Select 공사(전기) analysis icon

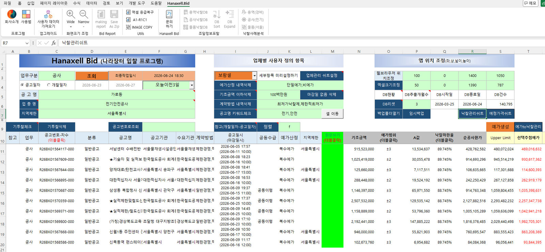coord(253,20)
